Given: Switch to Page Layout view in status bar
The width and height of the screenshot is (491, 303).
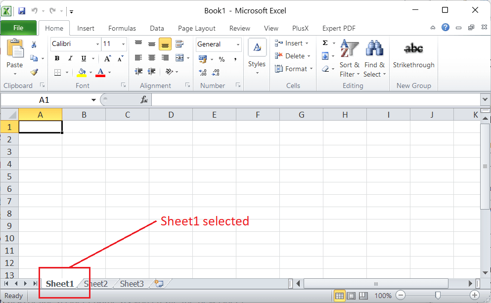Looking at the screenshot, I should 351,296.
